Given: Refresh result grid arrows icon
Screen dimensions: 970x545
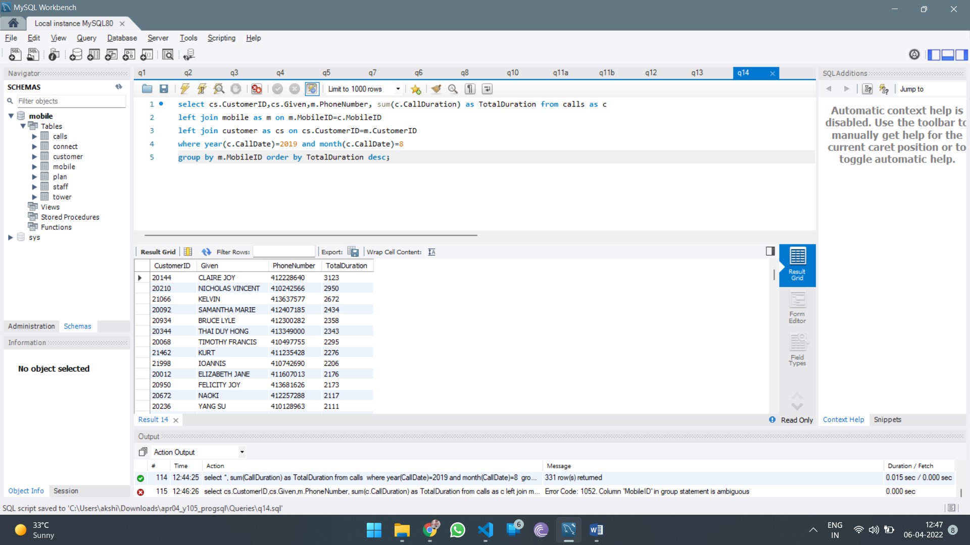Looking at the screenshot, I should coord(206,252).
